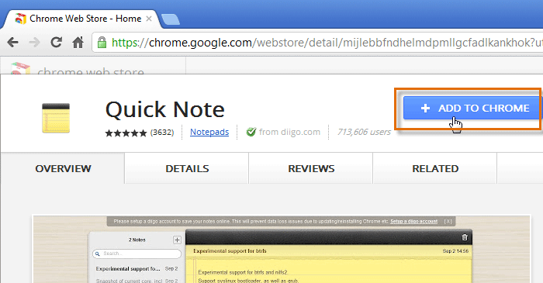Go back using the browser back arrow
The width and height of the screenshot is (543, 283).
coord(13,43)
